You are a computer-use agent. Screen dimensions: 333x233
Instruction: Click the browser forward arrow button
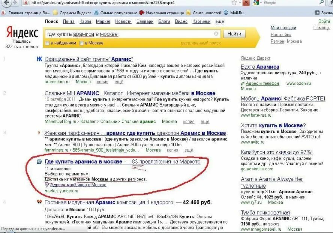(15, 3)
